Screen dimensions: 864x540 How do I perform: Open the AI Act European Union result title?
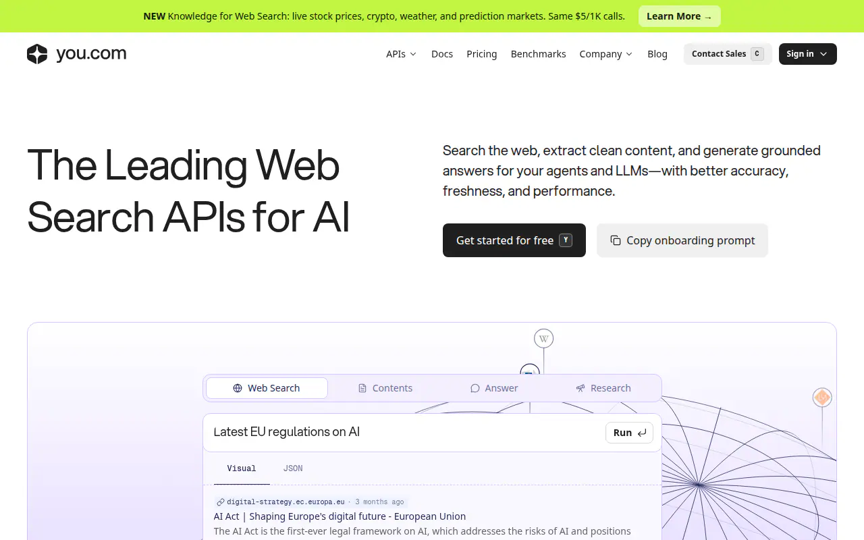point(340,516)
